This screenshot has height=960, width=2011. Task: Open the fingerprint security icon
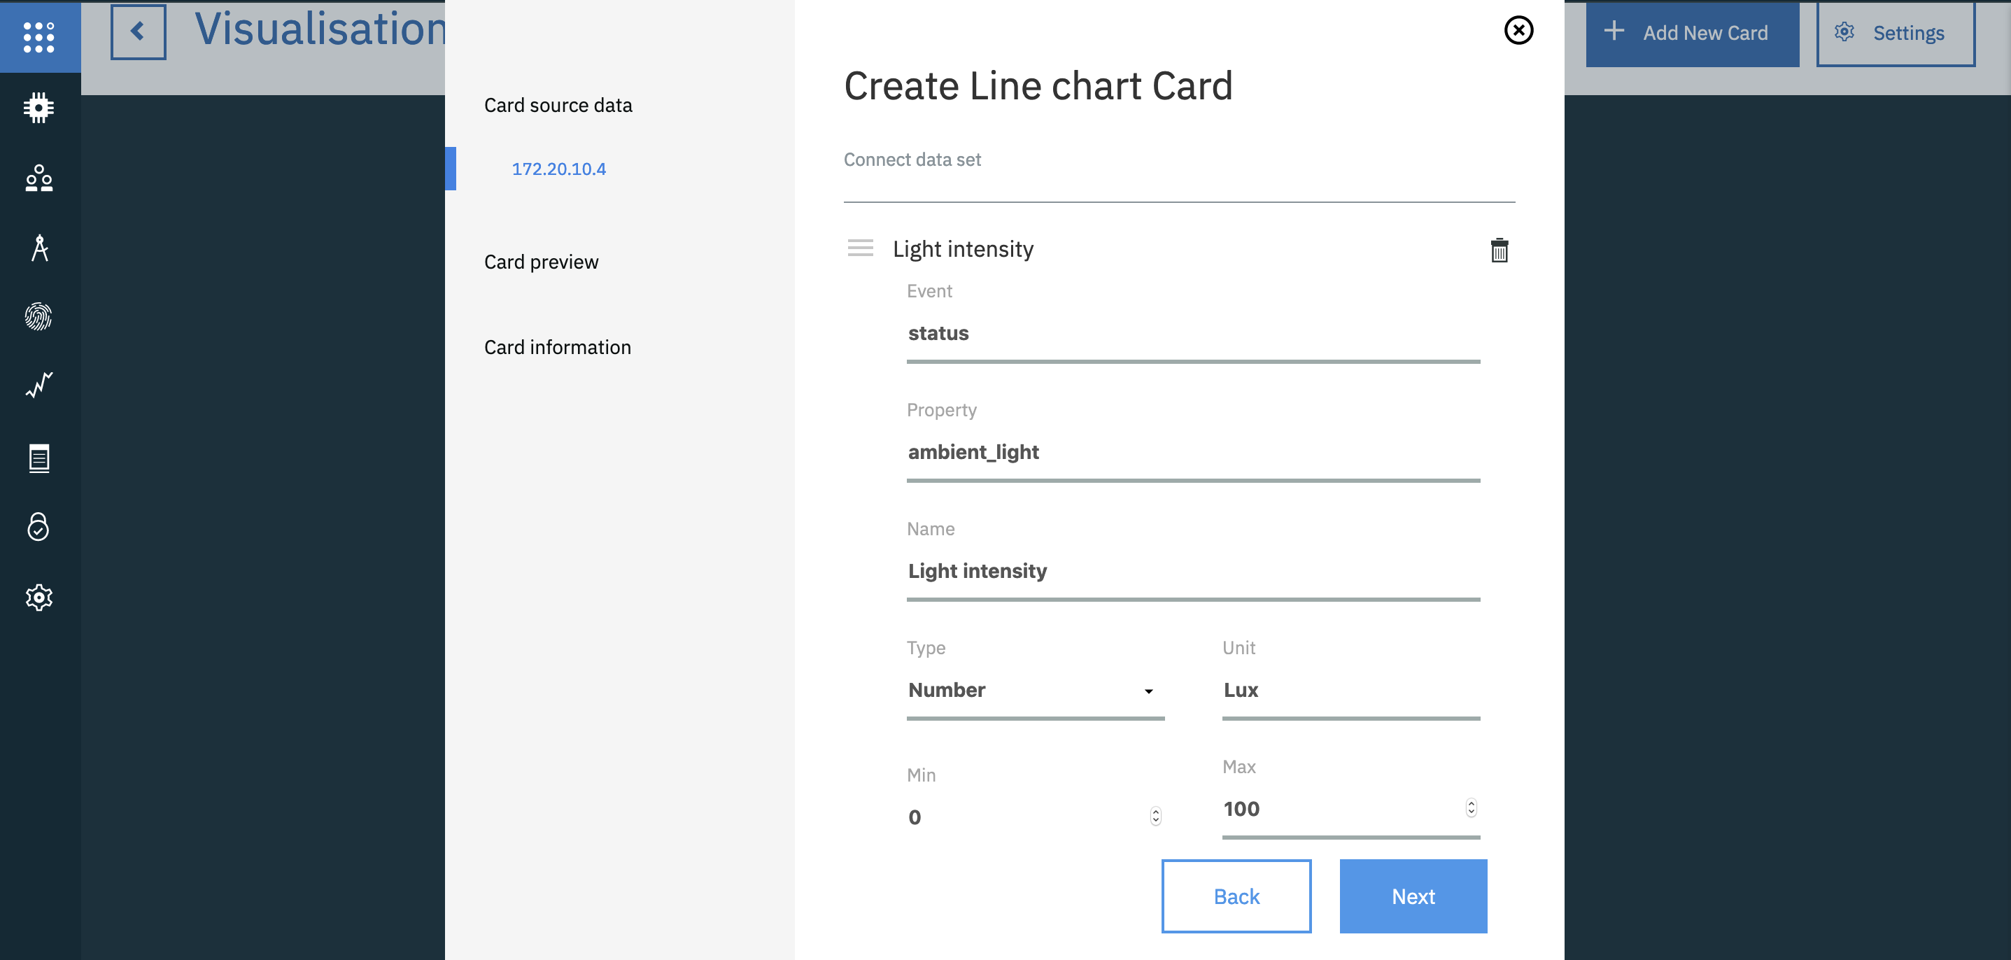[39, 316]
